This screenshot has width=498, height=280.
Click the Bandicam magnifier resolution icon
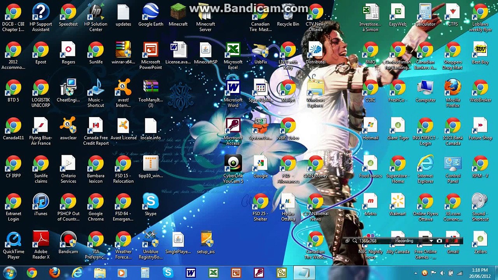click(x=355, y=241)
